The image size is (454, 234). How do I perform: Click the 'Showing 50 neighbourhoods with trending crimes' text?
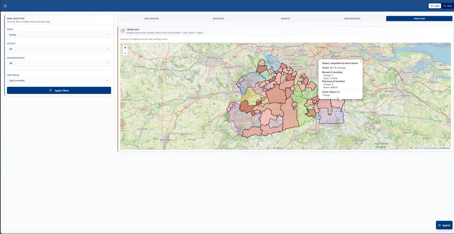click(x=144, y=39)
